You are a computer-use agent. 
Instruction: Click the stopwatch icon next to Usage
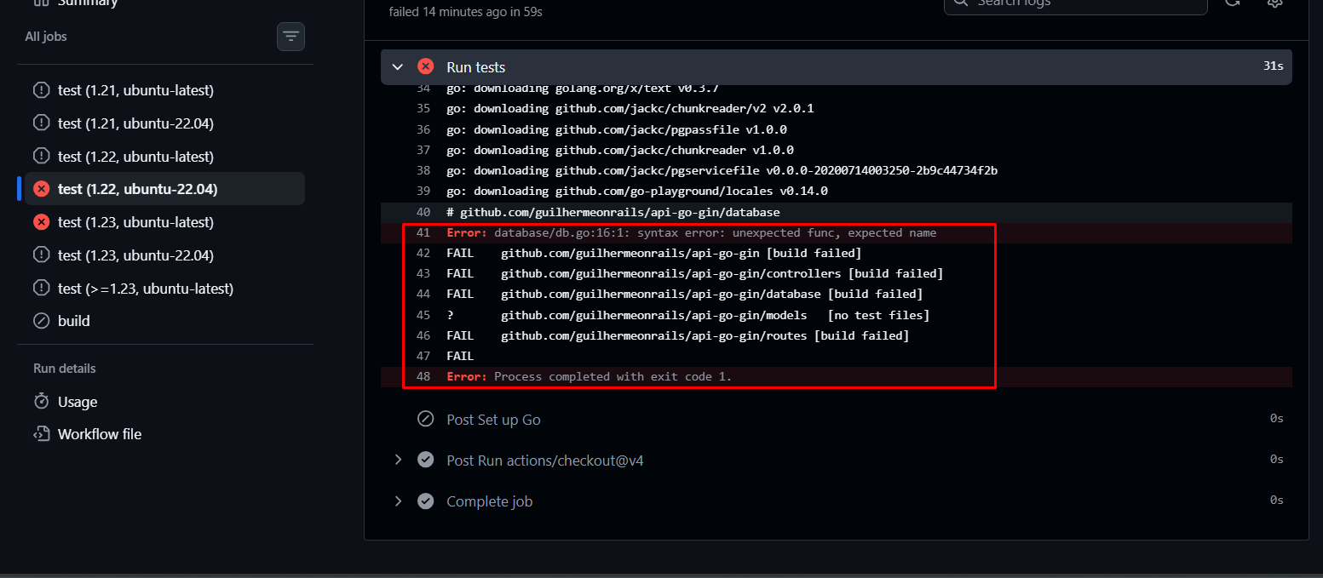point(41,402)
